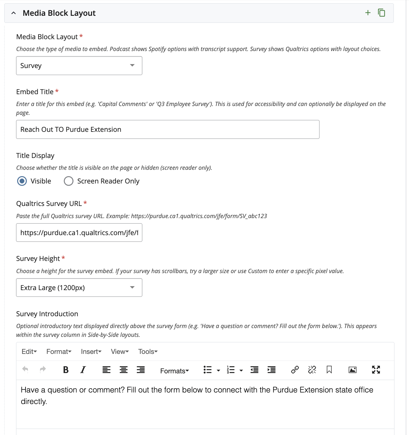Align text center using the toolbar icon

[123, 370]
